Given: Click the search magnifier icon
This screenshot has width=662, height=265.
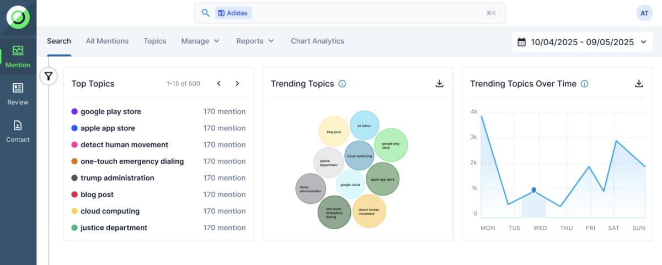Looking at the screenshot, I should [x=205, y=13].
